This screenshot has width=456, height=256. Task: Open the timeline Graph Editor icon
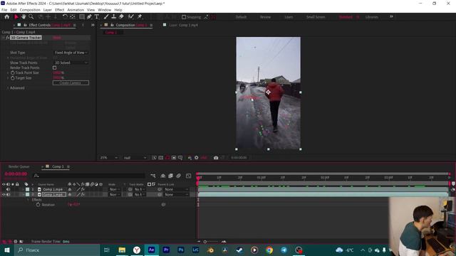188,176
